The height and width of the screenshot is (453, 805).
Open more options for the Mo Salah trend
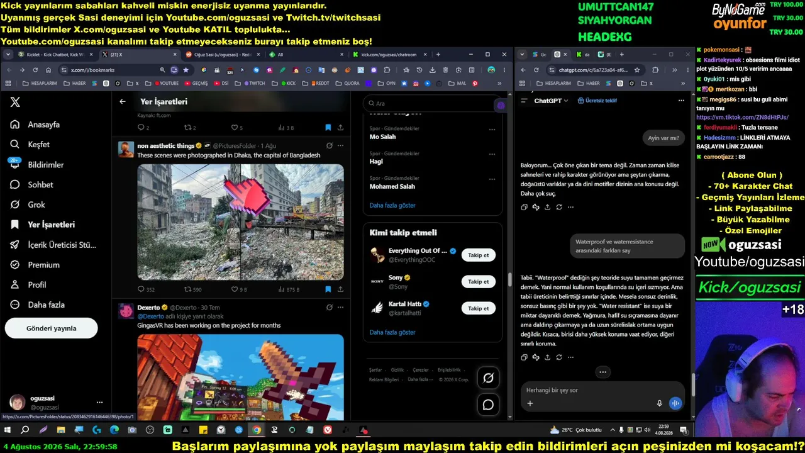pos(492,130)
